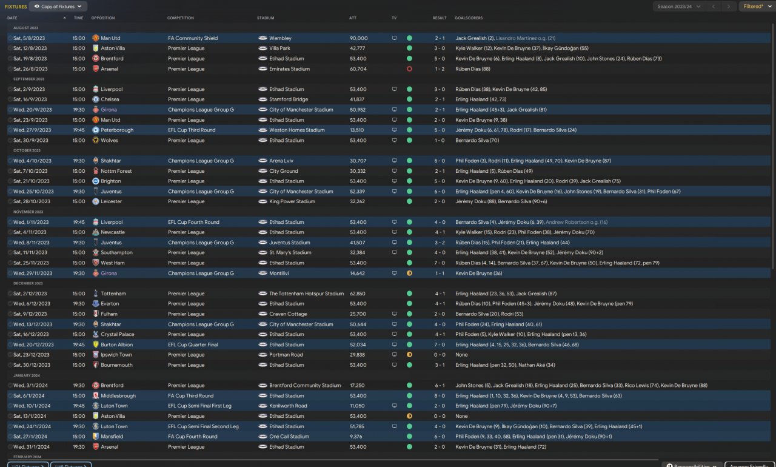
Task: Open the Season 2023/24 dropdown
Action: coord(678,6)
